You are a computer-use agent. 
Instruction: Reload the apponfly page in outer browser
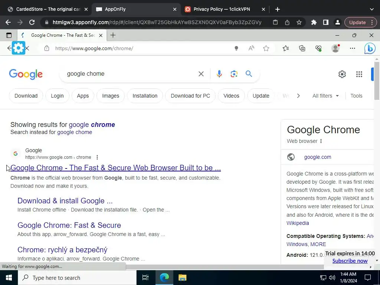point(32,22)
